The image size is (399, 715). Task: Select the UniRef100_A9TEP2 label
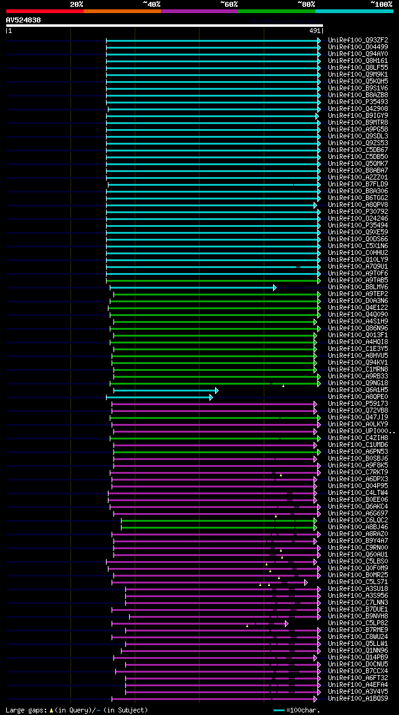(x=358, y=294)
